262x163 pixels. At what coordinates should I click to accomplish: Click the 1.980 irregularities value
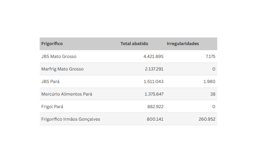209,81
